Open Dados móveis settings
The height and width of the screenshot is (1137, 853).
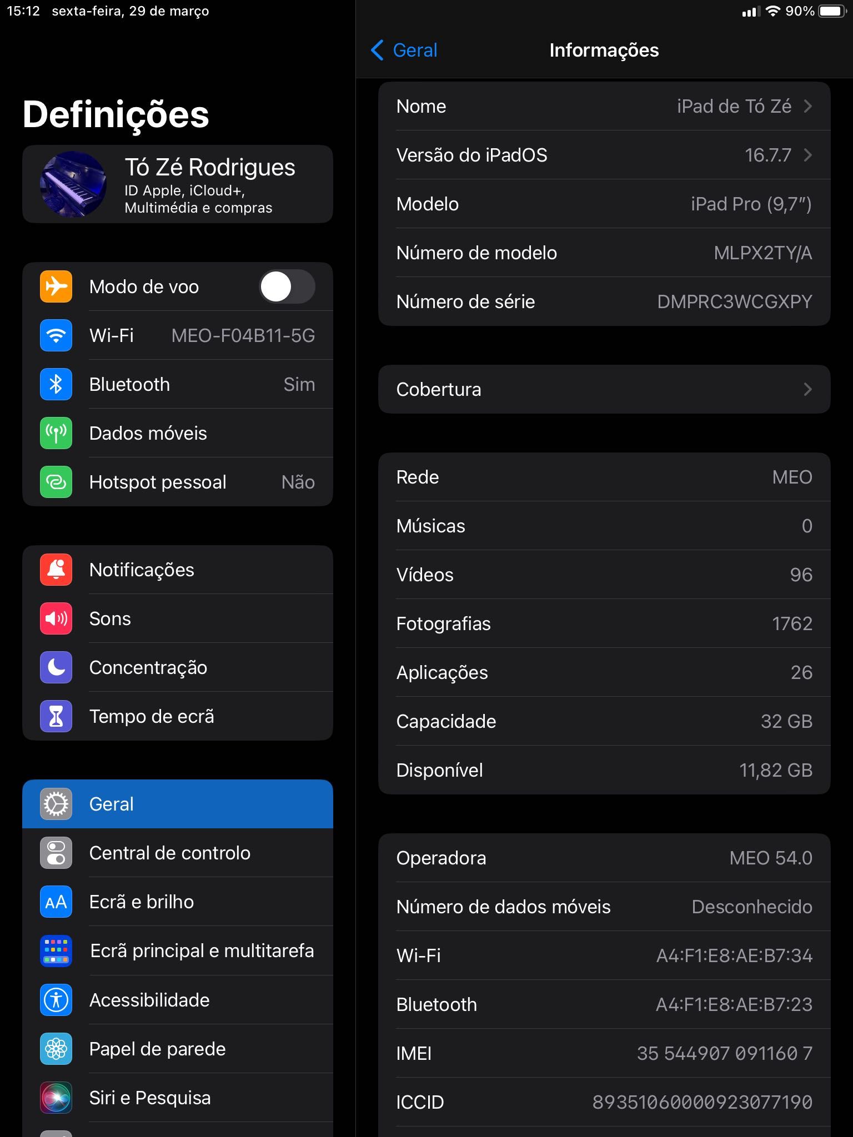178,433
